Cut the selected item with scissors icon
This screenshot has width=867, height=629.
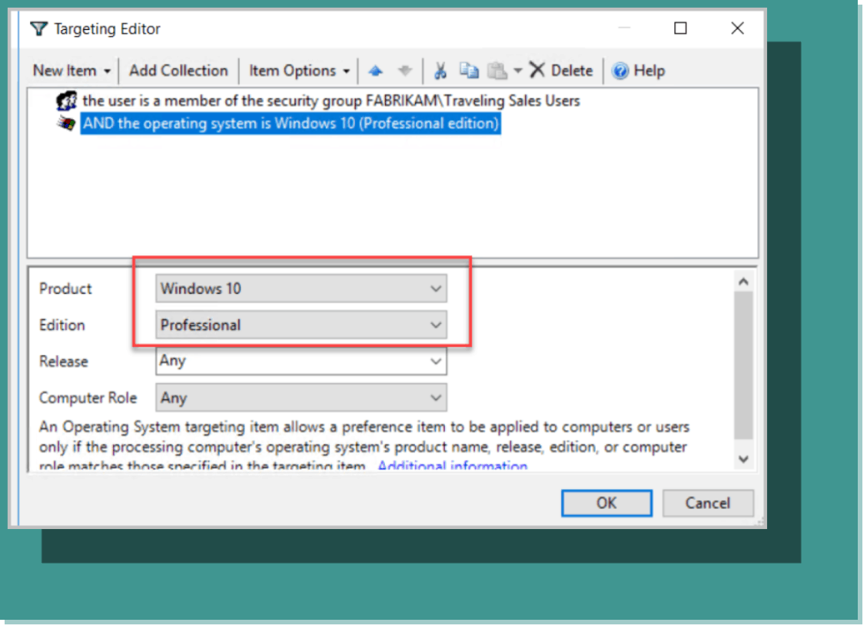(440, 71)
